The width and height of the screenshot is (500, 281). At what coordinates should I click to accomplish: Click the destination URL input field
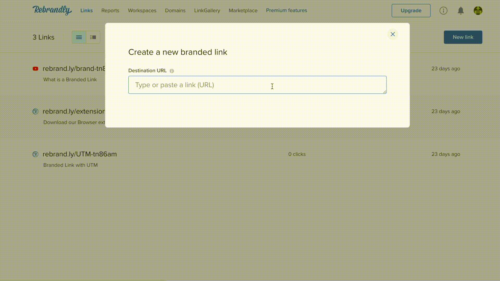click(257, 85)
